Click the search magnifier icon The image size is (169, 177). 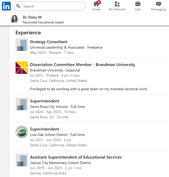click(x=18, y=6)
